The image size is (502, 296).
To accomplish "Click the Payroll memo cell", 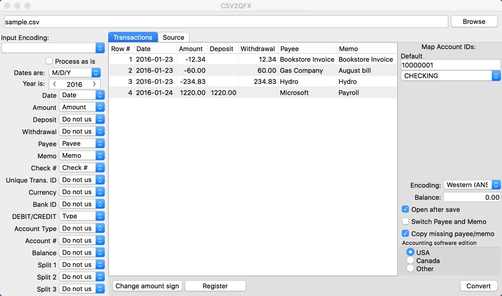I will coord(367,93).
